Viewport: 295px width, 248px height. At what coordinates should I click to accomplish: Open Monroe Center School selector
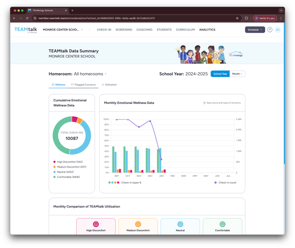(62, 29)
